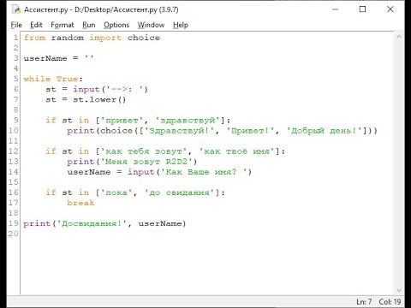This screenshot has width=411, height=308.
Task: Click the word 'choice' on line 1
Action: pos(144,38)
